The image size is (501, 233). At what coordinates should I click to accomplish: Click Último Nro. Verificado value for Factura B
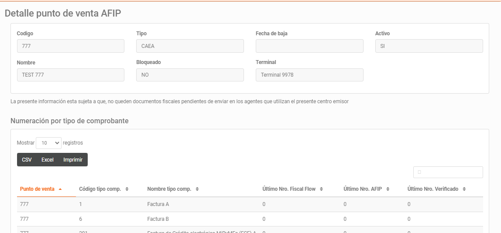[x=409, y=219]
